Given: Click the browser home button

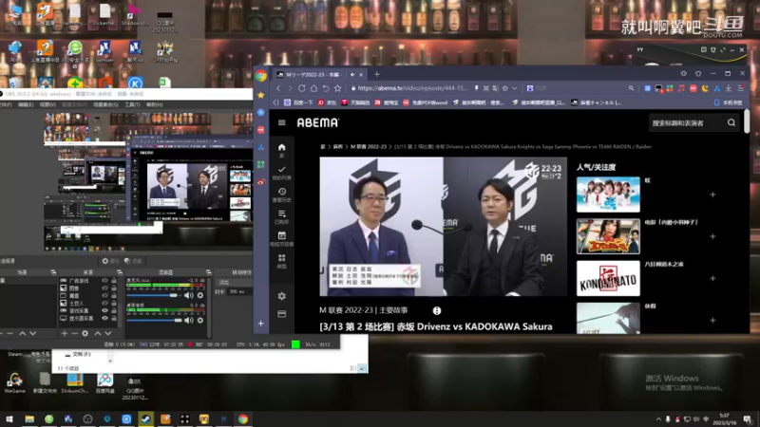Looking at the screenshot, I should point(313,88).
